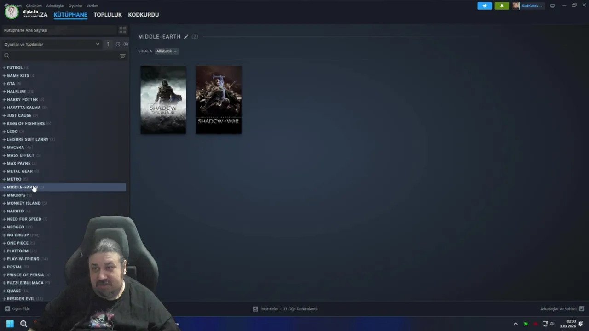
Task: Select the MIDDLE-EARTH collection row
Action: [x=64, y=187]
